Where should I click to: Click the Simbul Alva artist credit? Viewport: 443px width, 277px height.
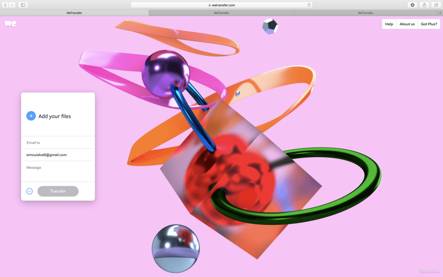pos(428,271)
